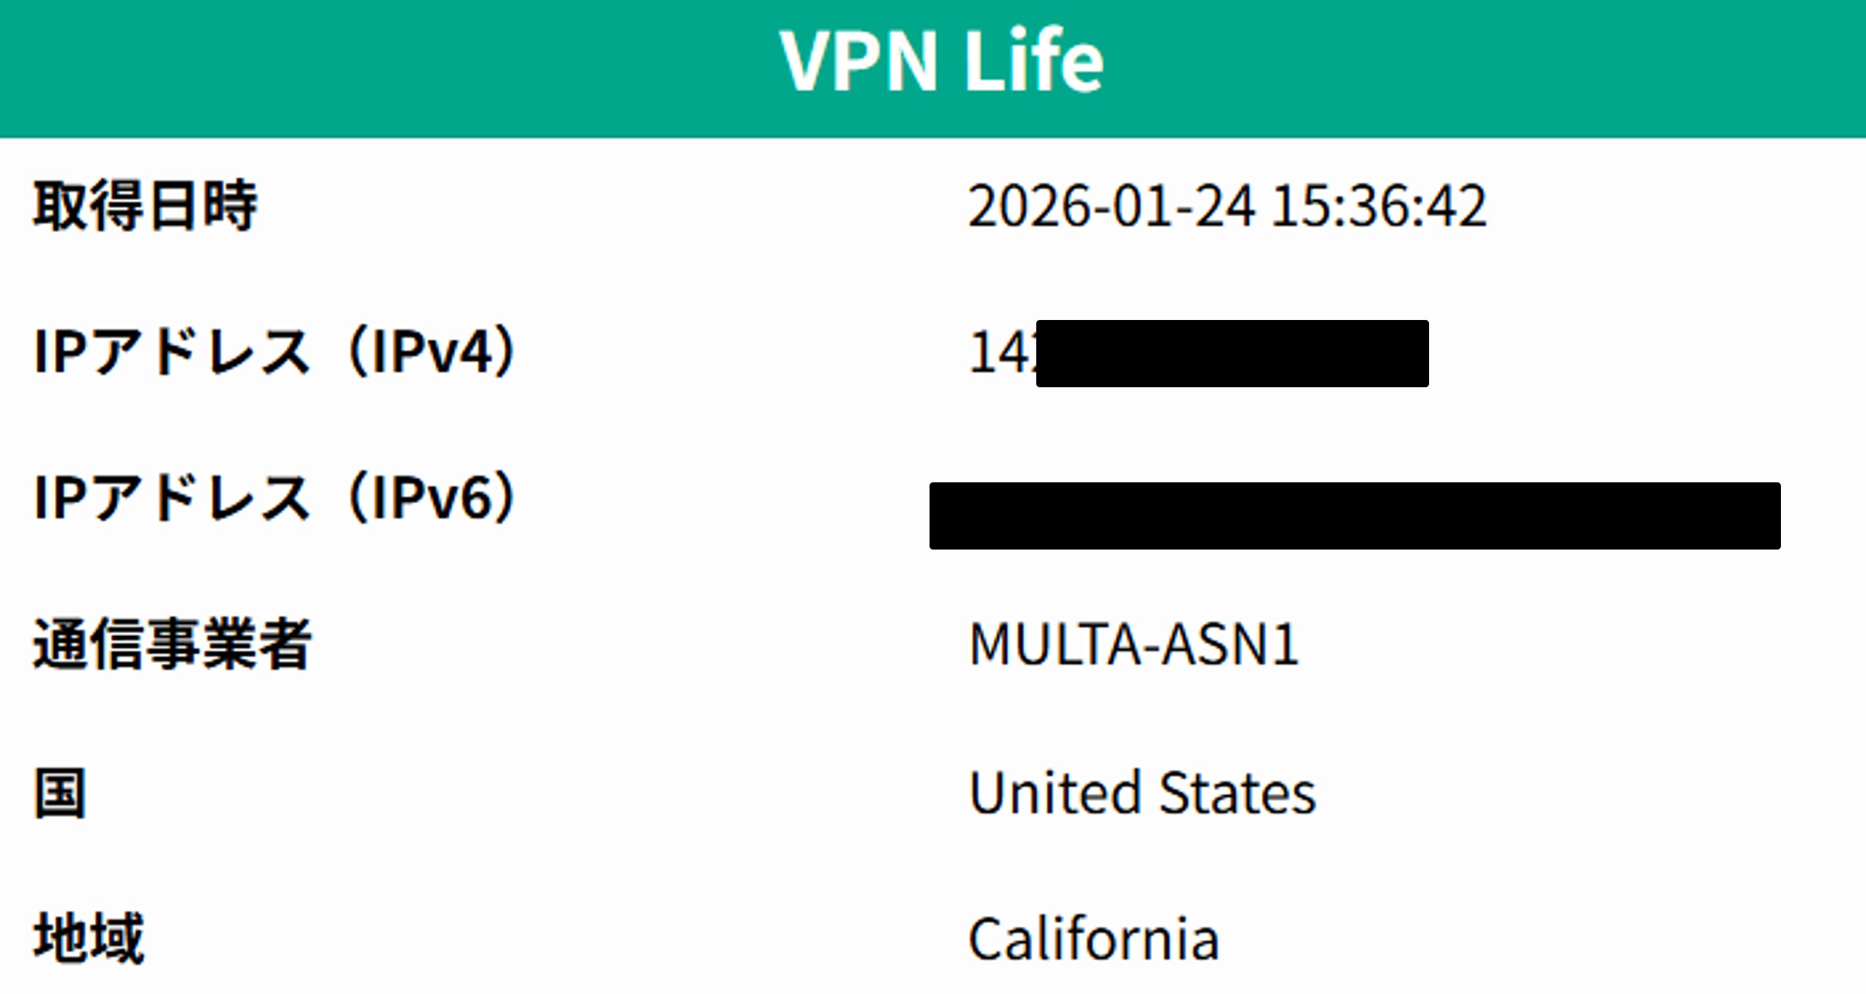Click the 取得日時 row label

(x=145, y=206)
